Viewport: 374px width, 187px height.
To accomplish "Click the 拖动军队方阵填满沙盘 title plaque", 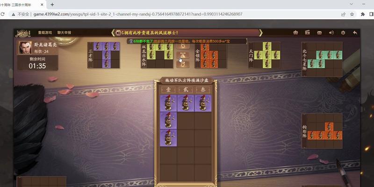I will coord(186,80).
